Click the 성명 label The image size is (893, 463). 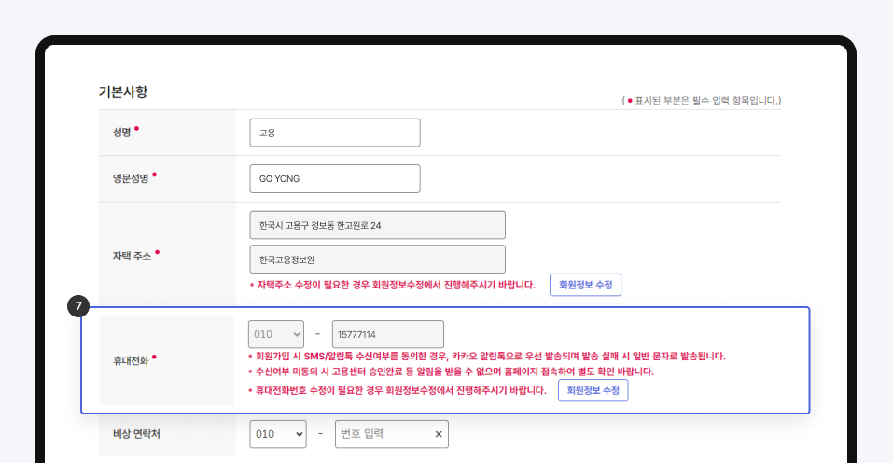[122, 133]
